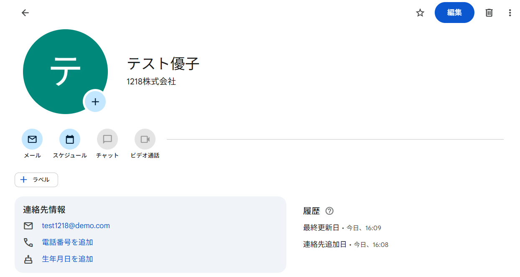The height and width of the screenshot is (277, 520).
Task: Send email via the メール icon
Action: [x=32, y=140]
